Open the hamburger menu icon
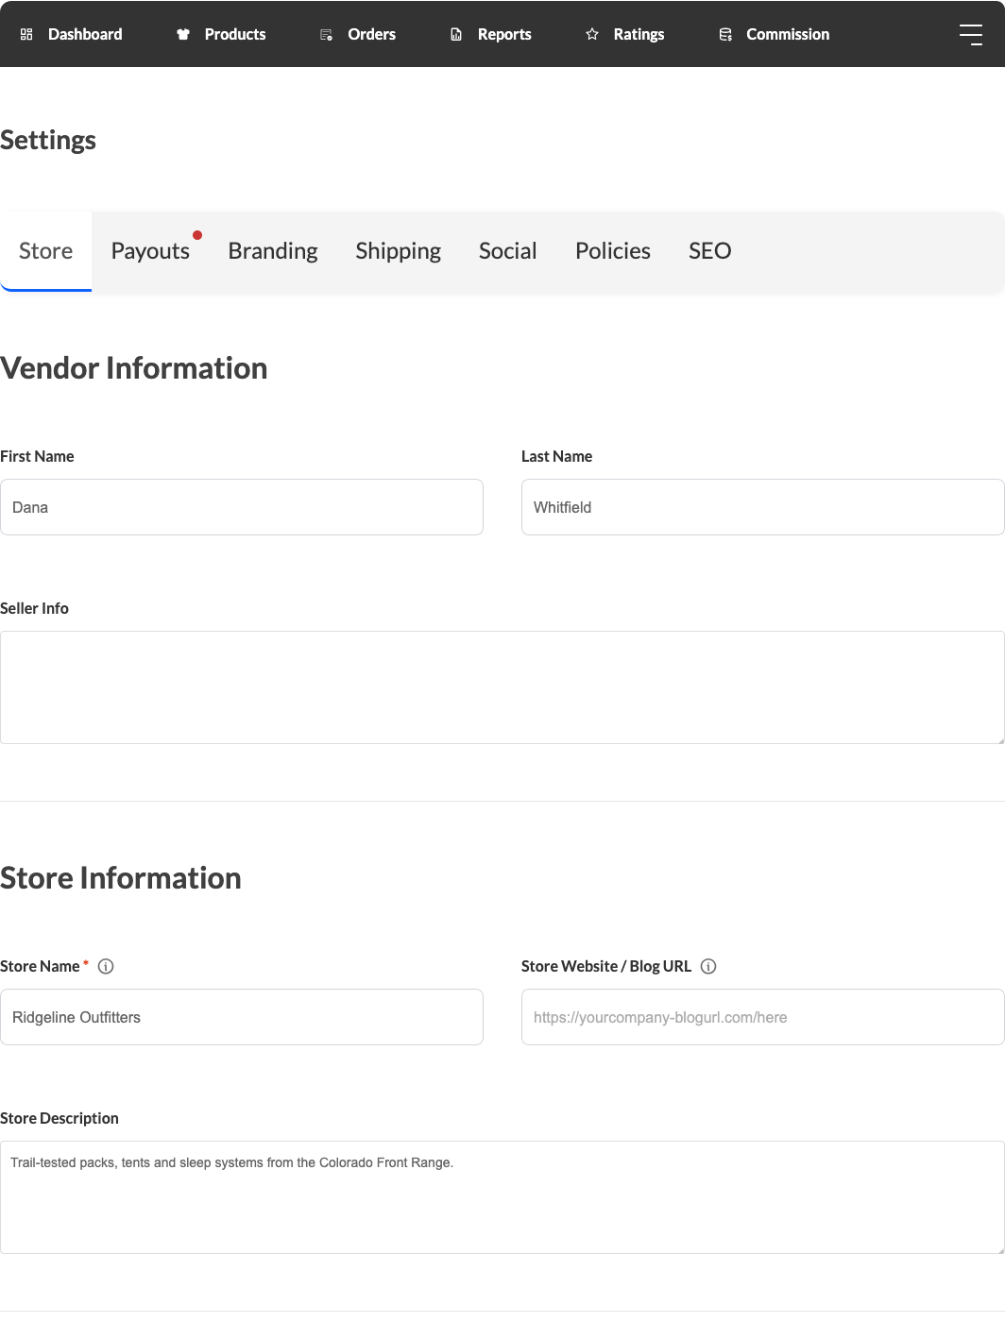Viewport: 1005px width, 1322px height. (971, 34)
